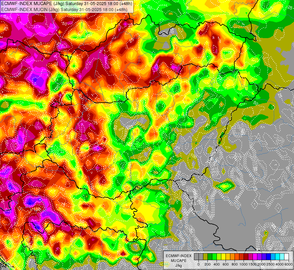Image resolution: width=294 pixels, height=270 pixels.
Task: Click the legend scale value 2000
Action: tap(262, 264)
